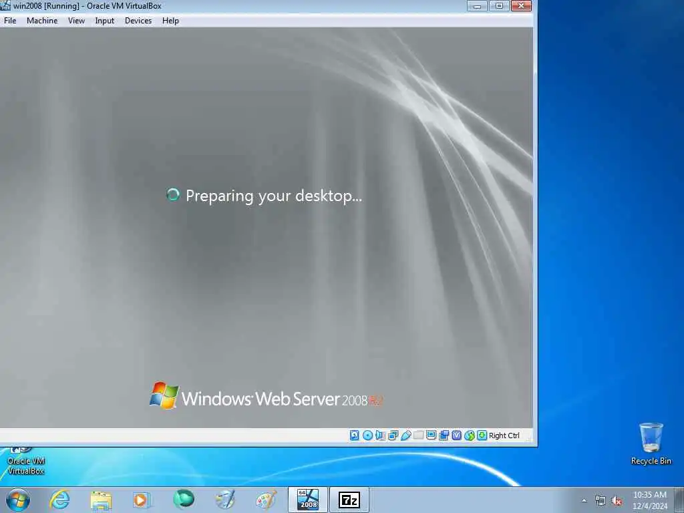Click the Right Ctrl host key label
Screen dimensions: 684x513
click(x=504, y=436)
